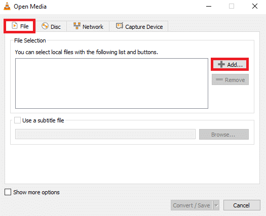
Task: Click the Disc tab disc icon
Action: [45, 26]
